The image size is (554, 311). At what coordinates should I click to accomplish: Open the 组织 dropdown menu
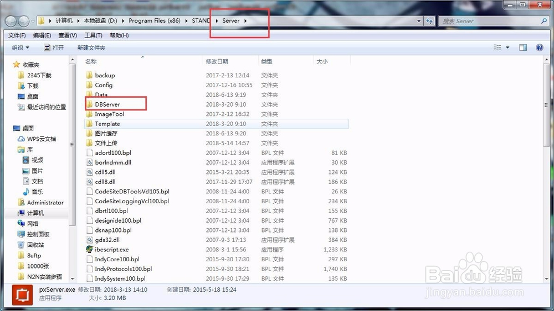click(20, 48)
